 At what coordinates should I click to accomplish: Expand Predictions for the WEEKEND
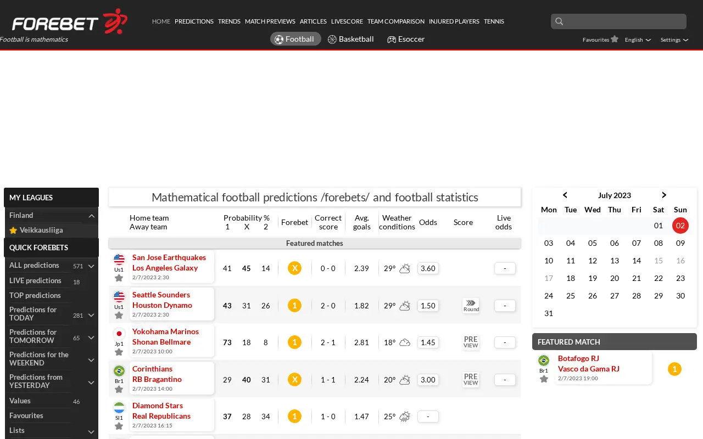pos(92,360)
